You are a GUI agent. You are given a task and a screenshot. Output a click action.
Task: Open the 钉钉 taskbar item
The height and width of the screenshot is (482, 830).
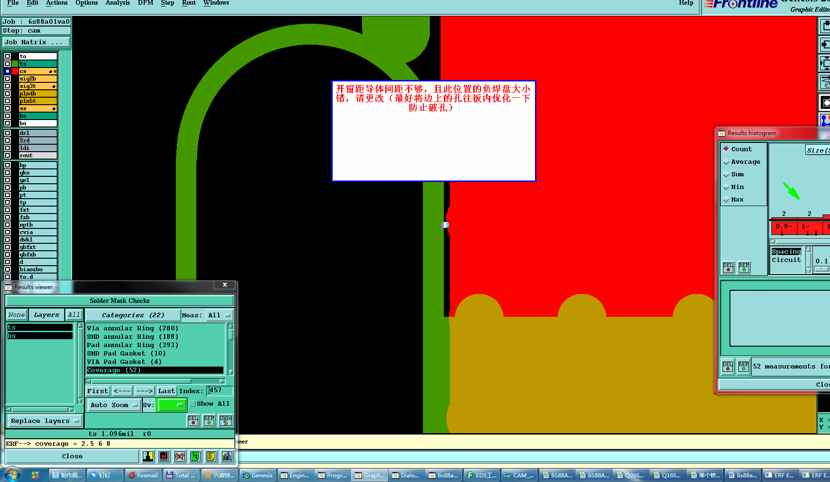pos(105,475)
